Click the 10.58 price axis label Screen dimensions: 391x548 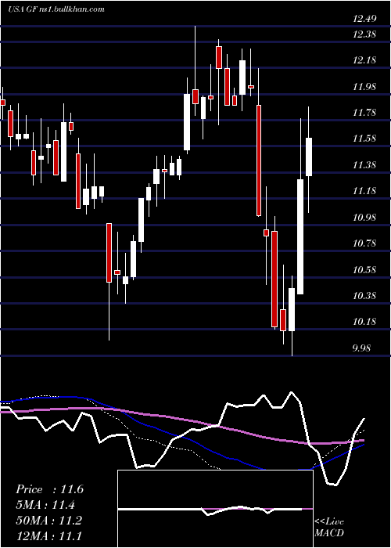(364, 270)
